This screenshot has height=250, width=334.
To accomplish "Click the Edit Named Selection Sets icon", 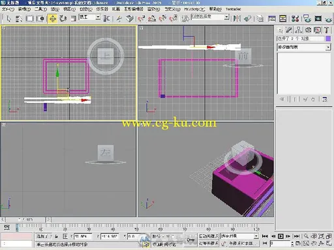I will pos(185,19).
